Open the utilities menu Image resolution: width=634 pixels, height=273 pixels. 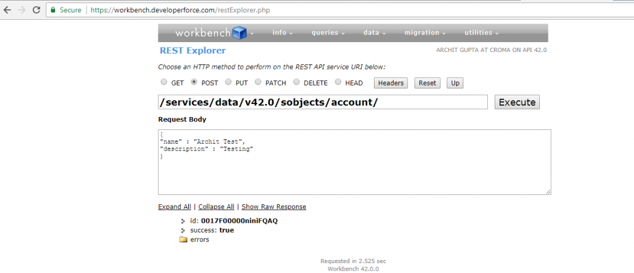pos(482,33)
